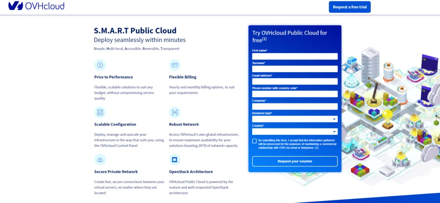440x203 pixels.
Task: Click the OpenStack Architecture icon
Action: click(175, 160)
